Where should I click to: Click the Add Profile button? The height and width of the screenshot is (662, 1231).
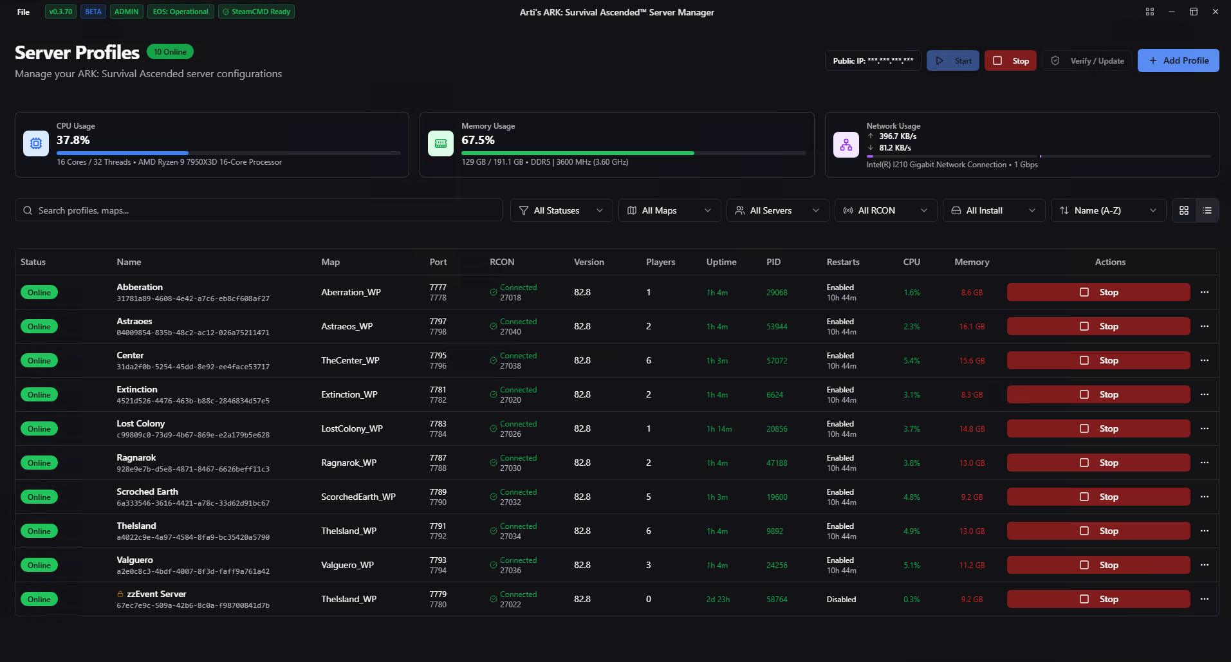[1178, 60]
